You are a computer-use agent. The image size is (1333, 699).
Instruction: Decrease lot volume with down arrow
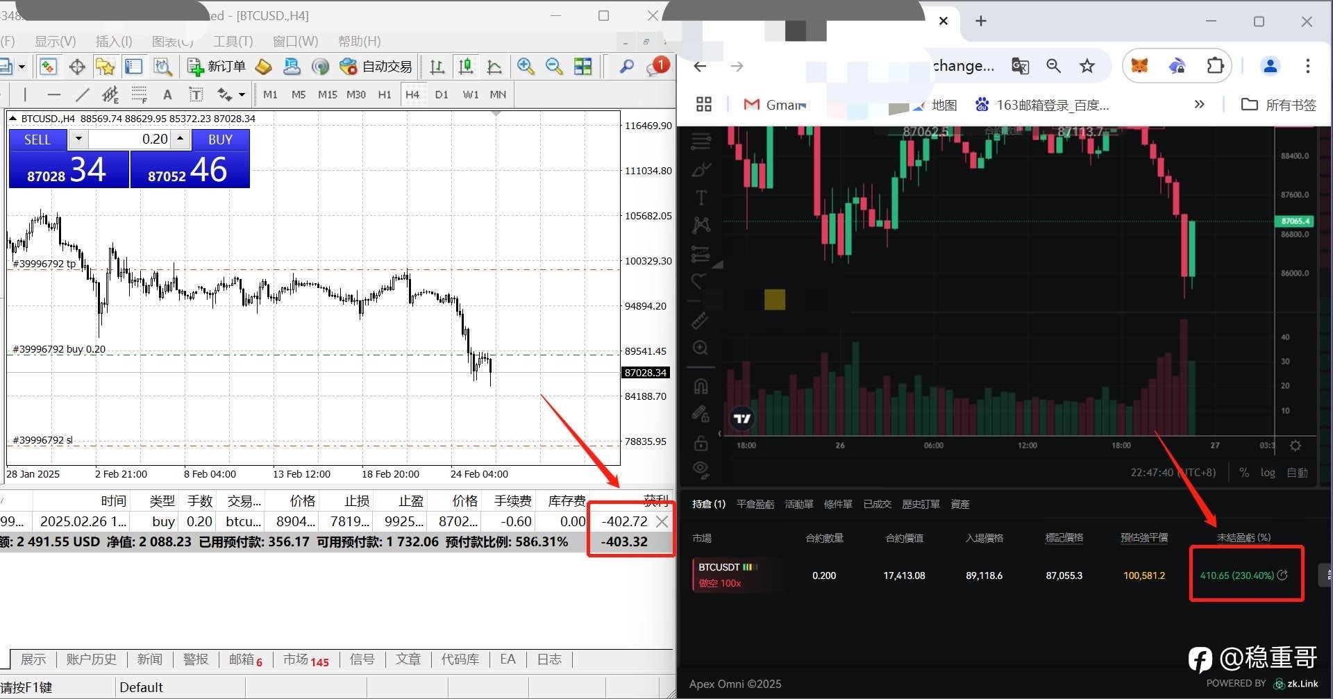(x=78, y=139)
